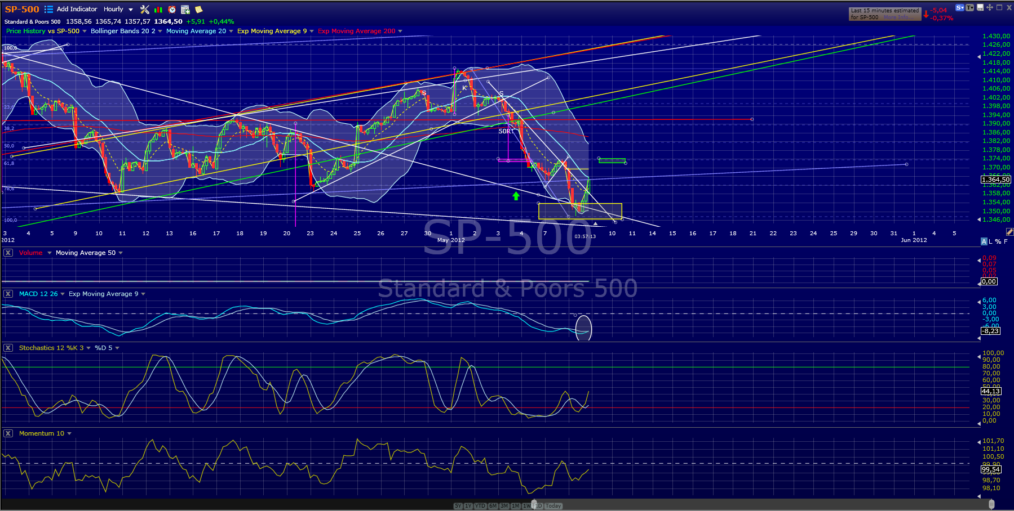Toggle the A auto-scale option below the price axis
Screen dimensions: 1014x511
pyautogui.click(x=984, y=241)
